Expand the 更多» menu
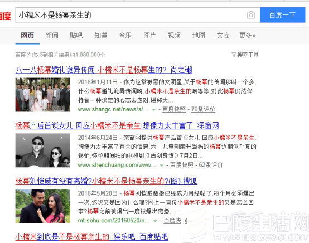Viewport: 309px width, 243px height. 248,36
